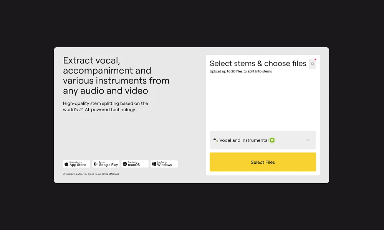Click the red notification dot above the gear

pyautogui.click(x=315, y=59)
